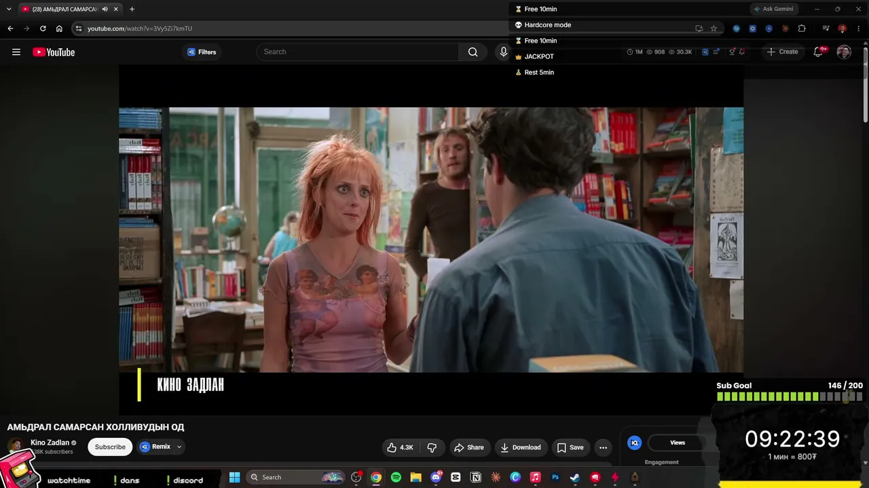
Task: Click the Install app icon in address bar
Action: pyautogui.click(x=699, y=28)
